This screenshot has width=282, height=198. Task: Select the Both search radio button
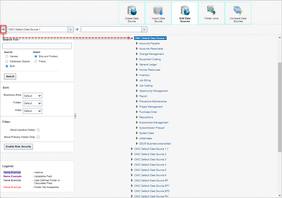click(7, 66)
